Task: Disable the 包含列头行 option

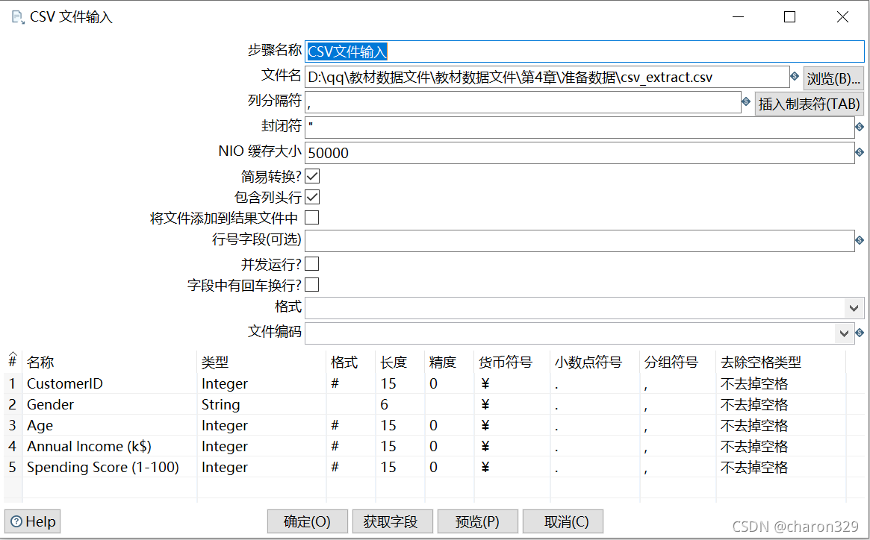Action: pyautogui.click(x=311, y=197)
